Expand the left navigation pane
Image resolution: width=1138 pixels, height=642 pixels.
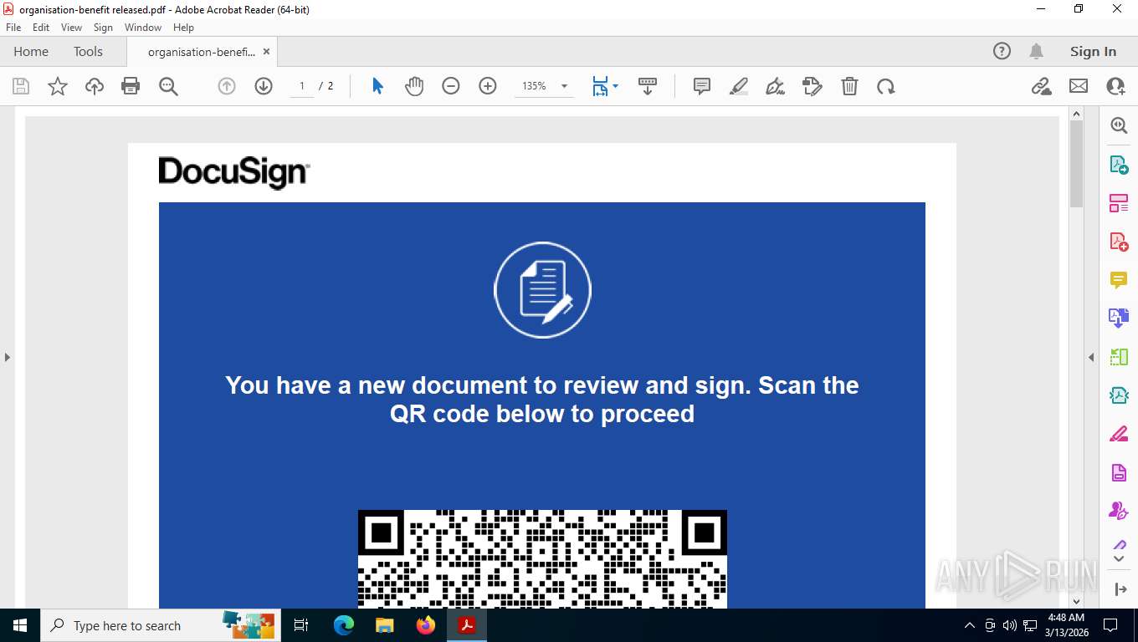pos(7,357)
